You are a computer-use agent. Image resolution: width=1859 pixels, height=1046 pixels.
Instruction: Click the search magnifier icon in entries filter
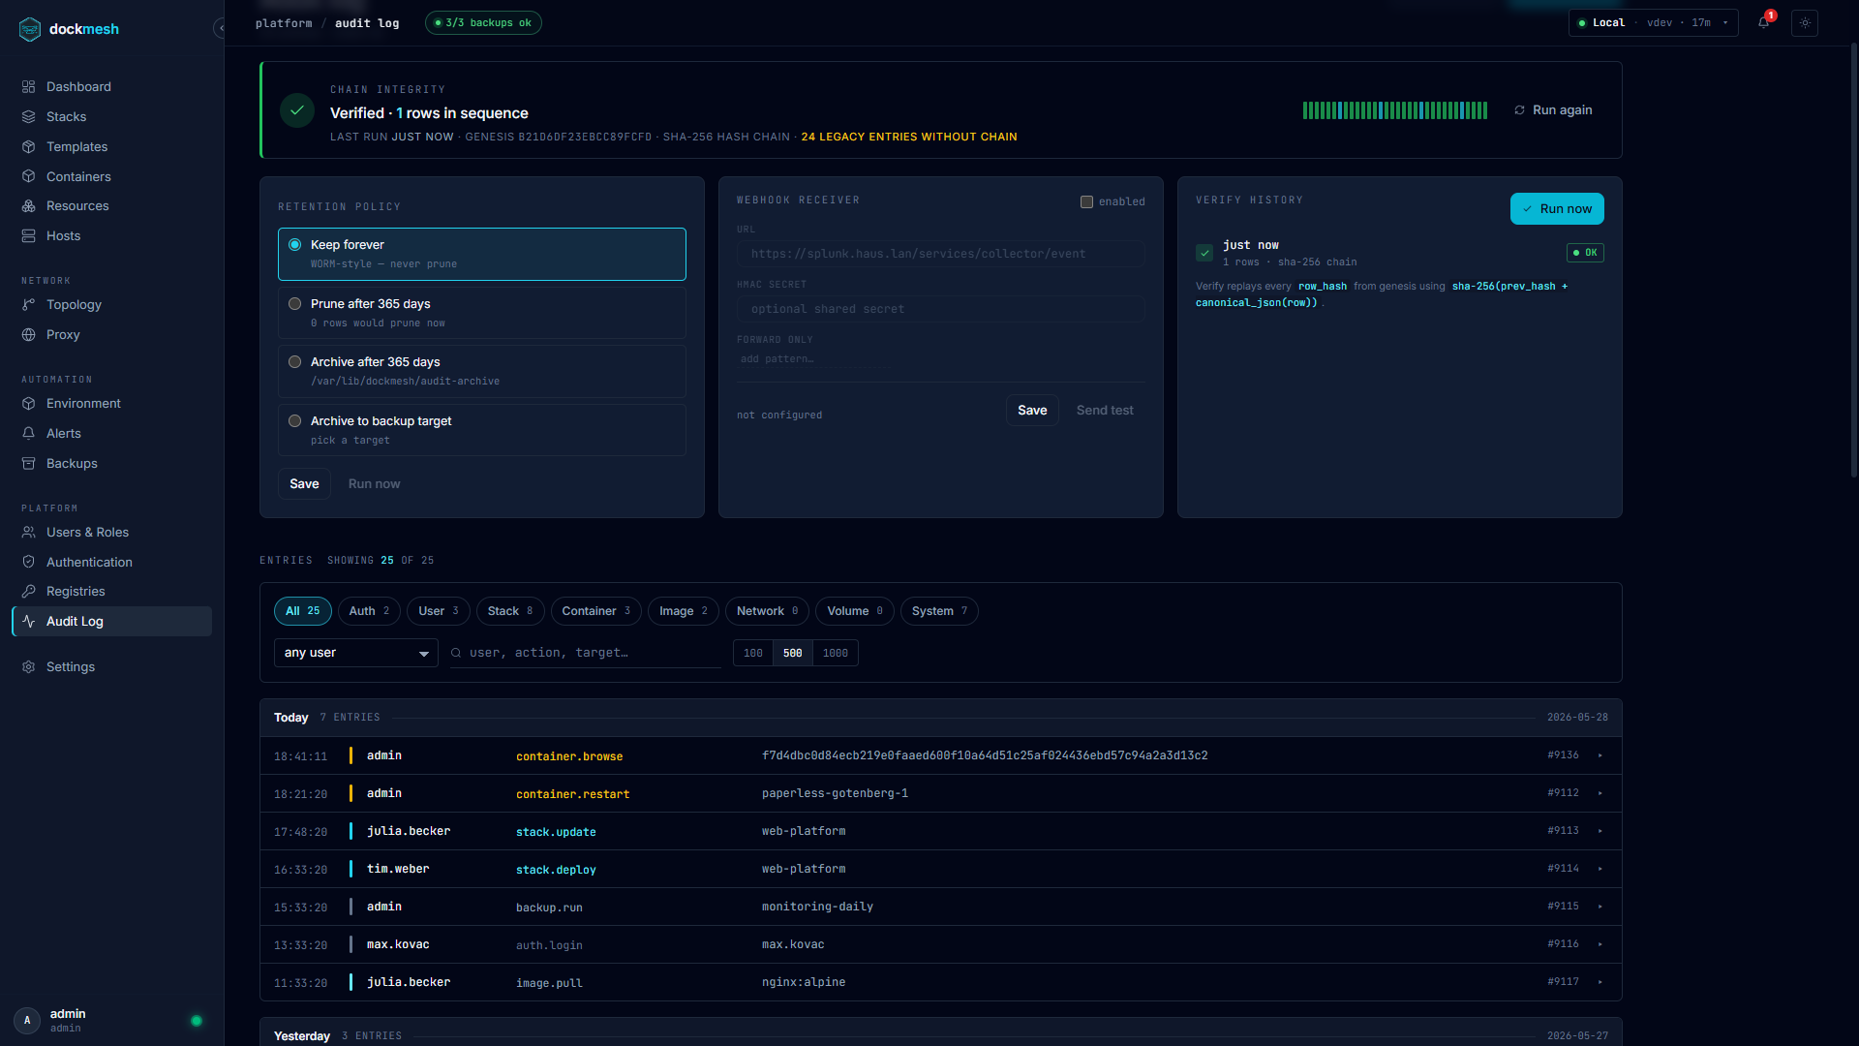click(x=456, y=653)
